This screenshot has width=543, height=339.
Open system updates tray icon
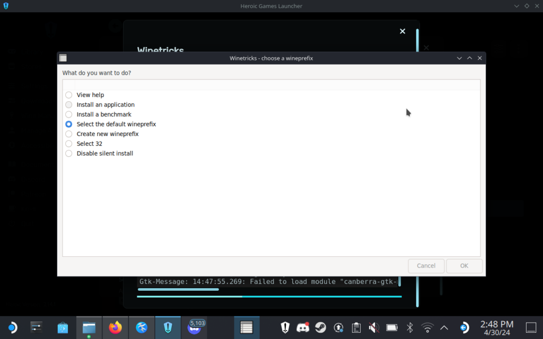(338, 327)
